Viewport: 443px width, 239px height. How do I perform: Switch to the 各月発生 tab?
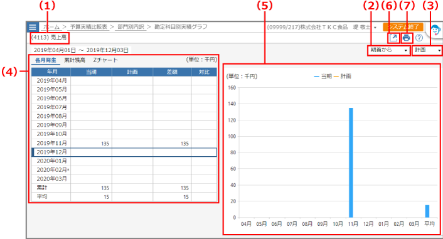tap(45, 60)
